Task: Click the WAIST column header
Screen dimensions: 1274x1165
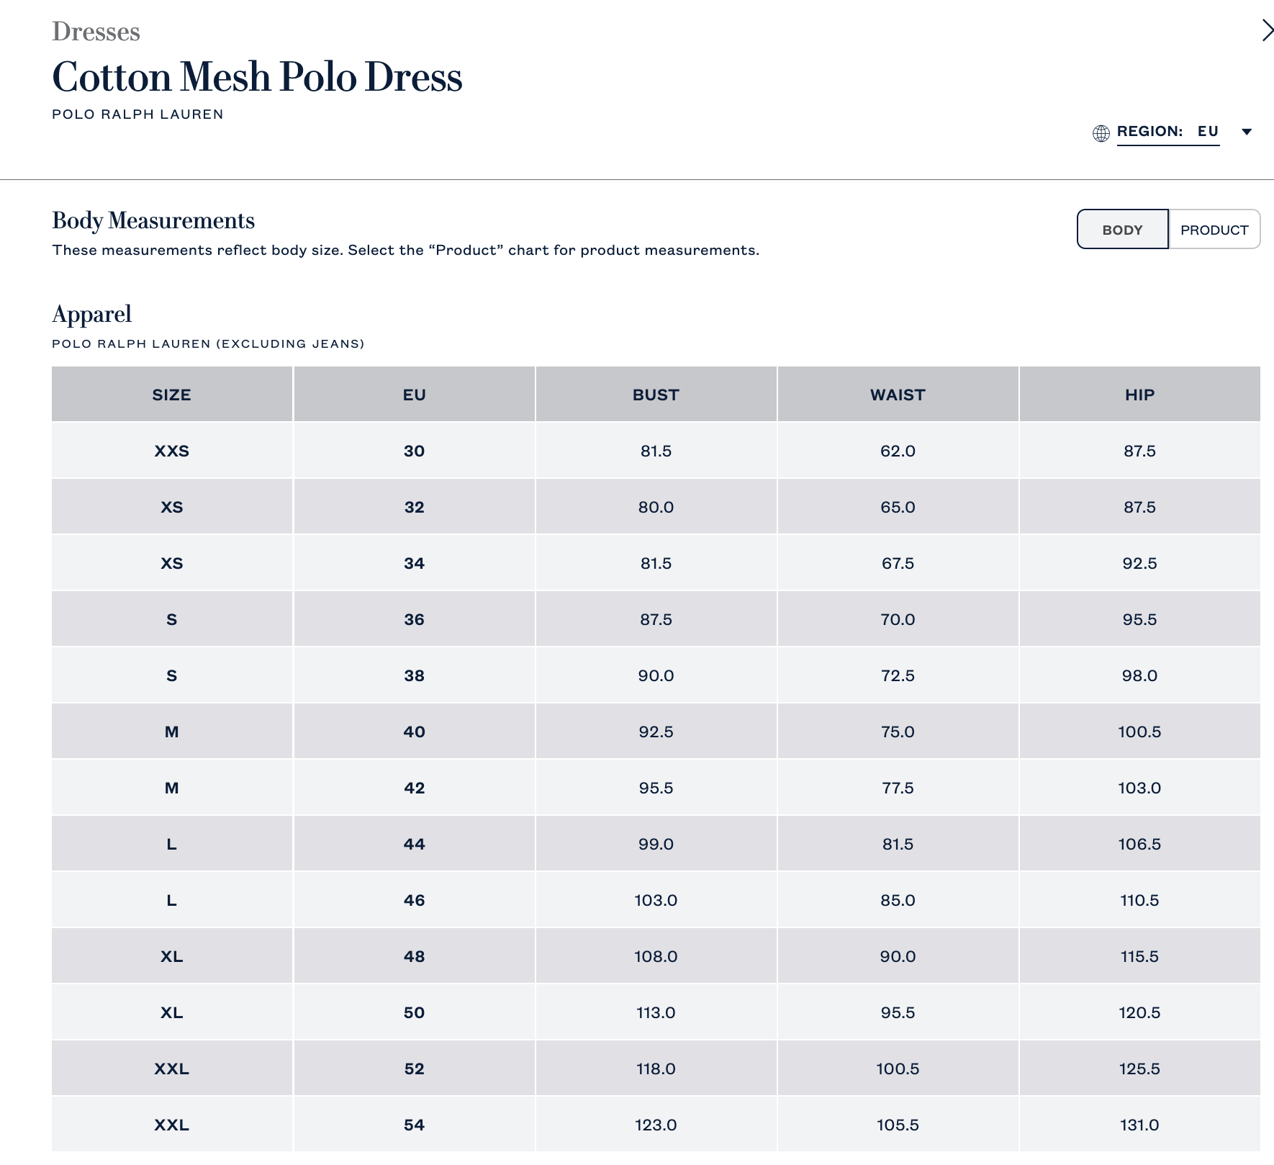Action: (x=898, y=395)
